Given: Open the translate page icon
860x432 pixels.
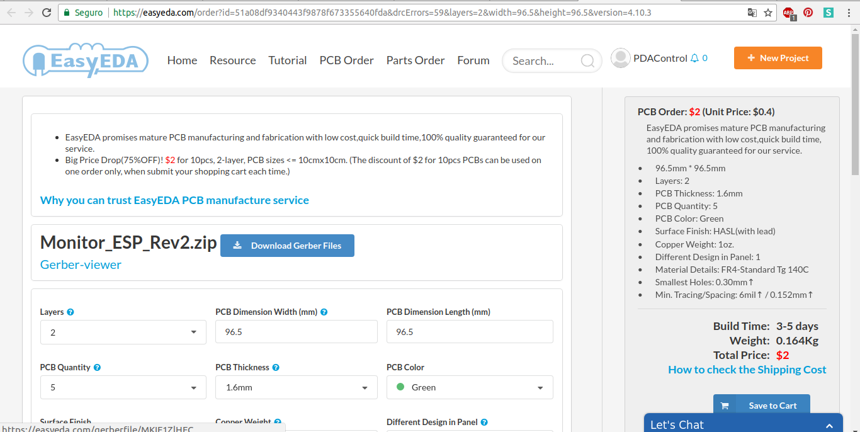Looking at the screenshot, I should click(752, 13).
